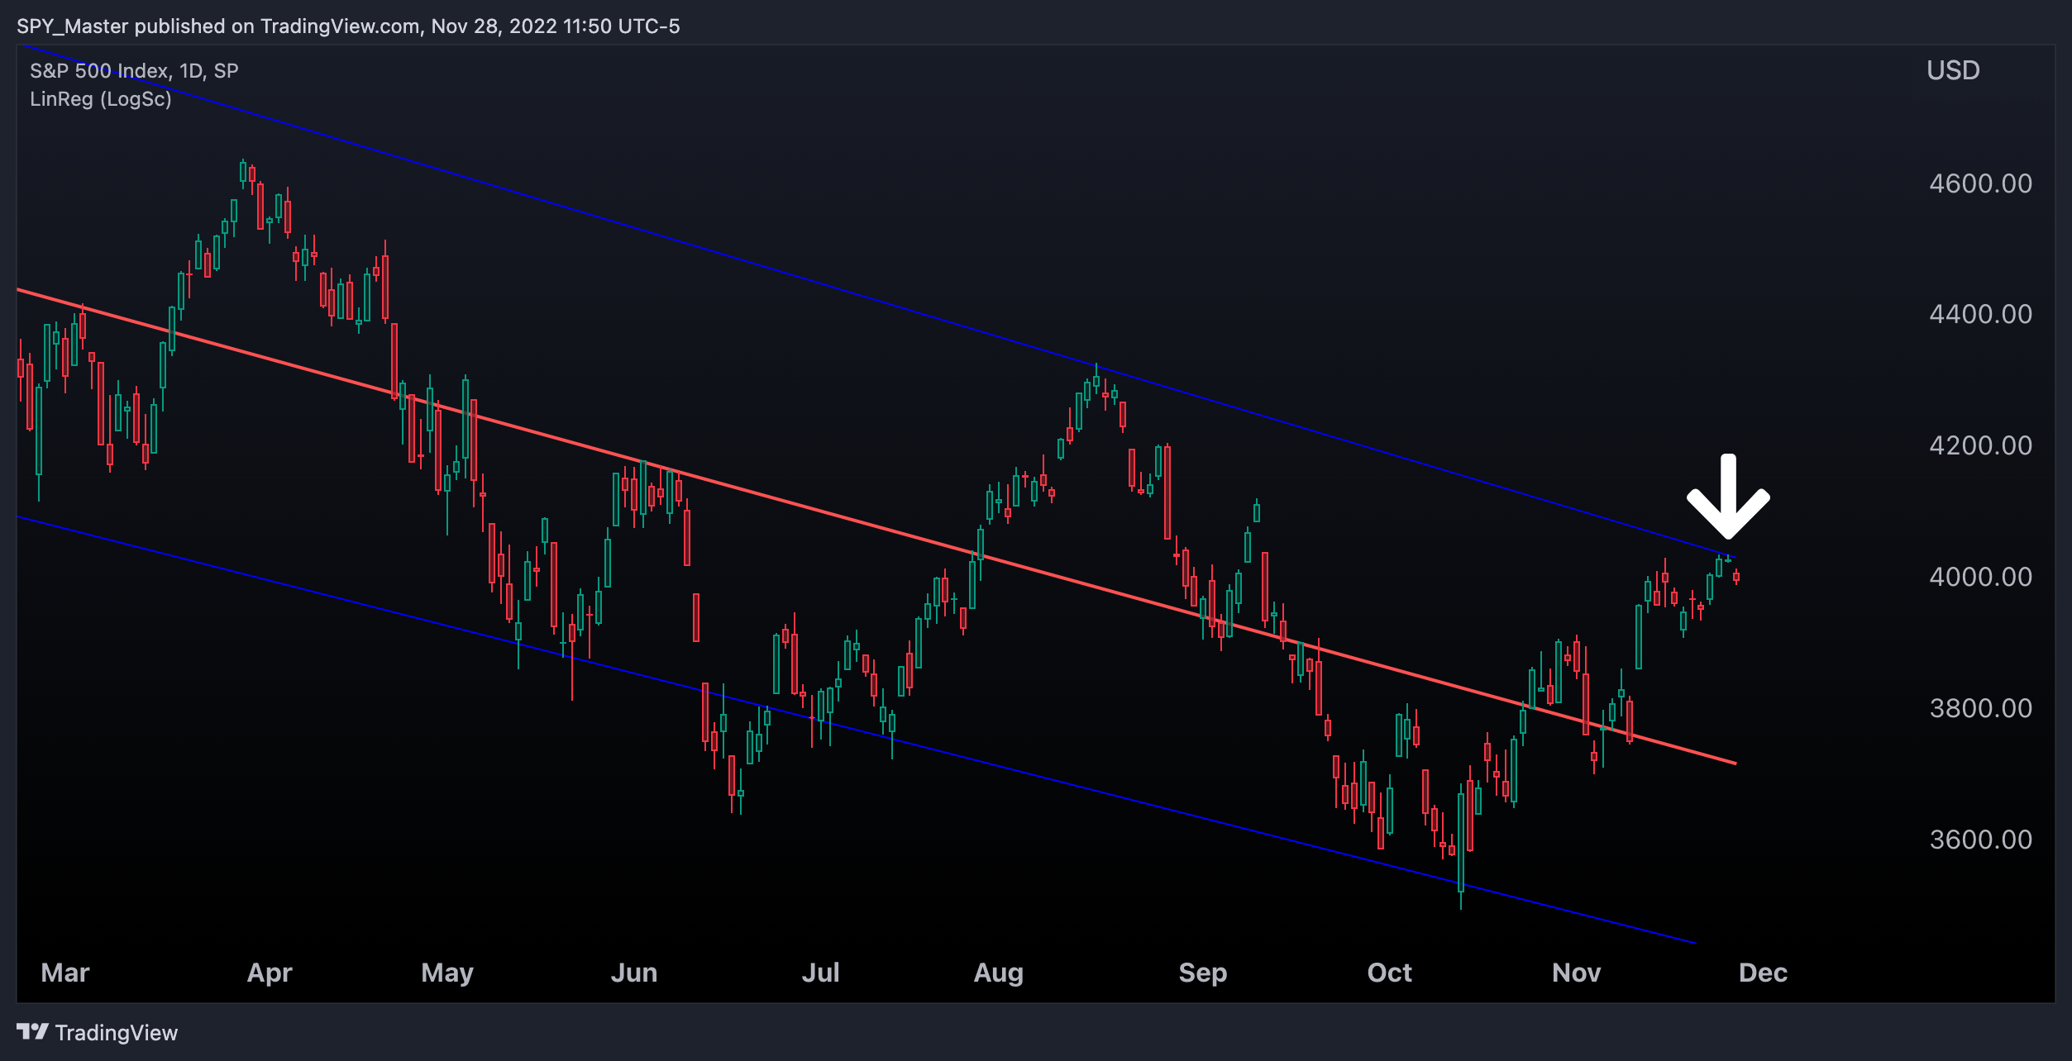
Task: Click the USD currency label
Action: click(x=1953, y=70)
